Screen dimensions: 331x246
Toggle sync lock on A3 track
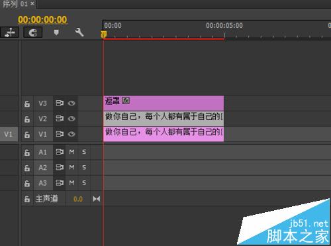60,183
